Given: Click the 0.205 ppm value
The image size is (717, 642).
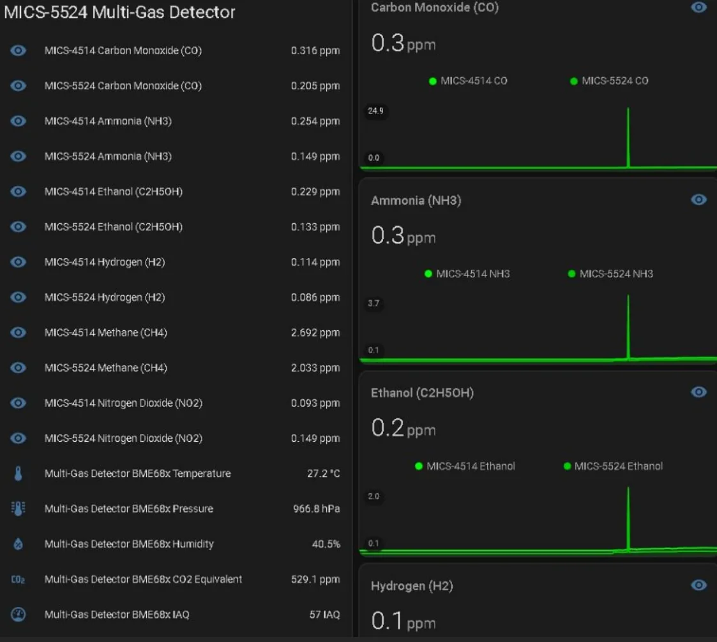Looking at the screenshot, I should pos(315,85).
